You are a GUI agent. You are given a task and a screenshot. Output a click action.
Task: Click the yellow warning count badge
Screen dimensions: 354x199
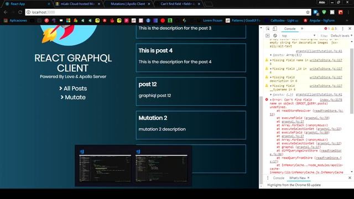pos(334,29)
